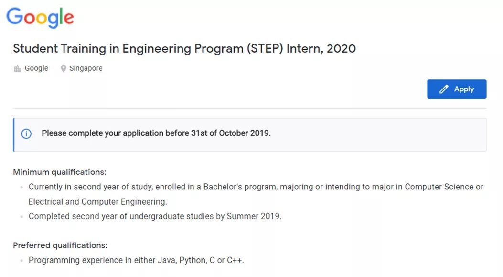Click the red letter e in Google logo
This screenshot has width=503, height=277.
69,18
